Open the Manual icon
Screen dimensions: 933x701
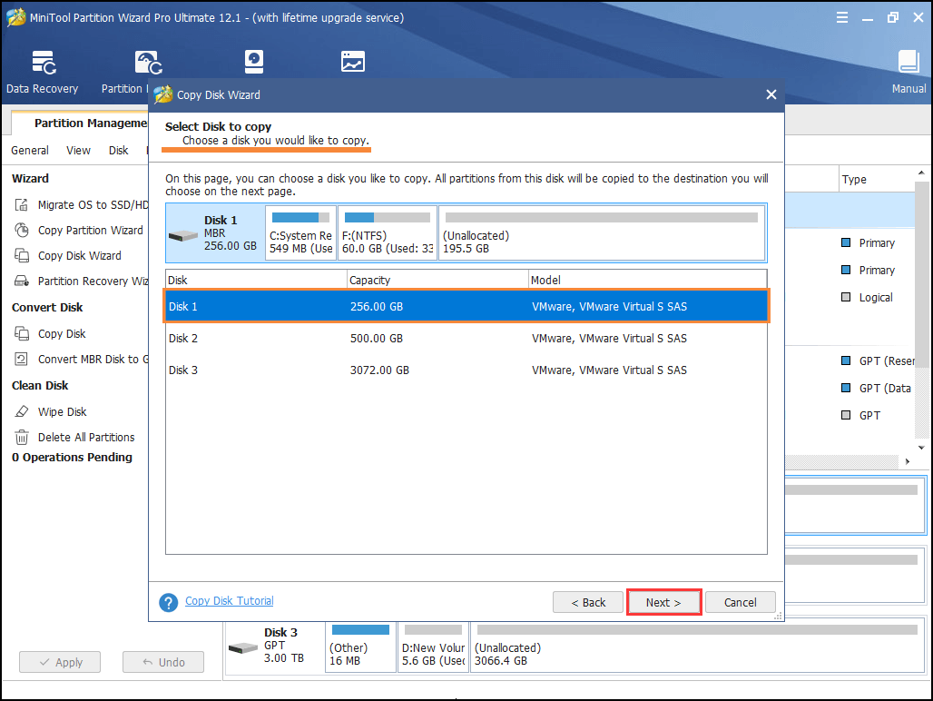pyautogui.click(x=908, y=72)
